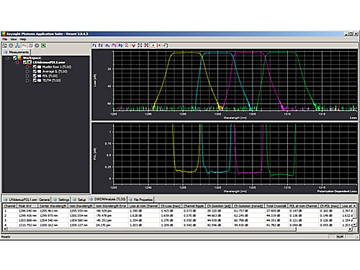This screenshot has height=270, width=360.
Task: Click second marker icon in the graph toolbar
Action: tap(101, 45)
